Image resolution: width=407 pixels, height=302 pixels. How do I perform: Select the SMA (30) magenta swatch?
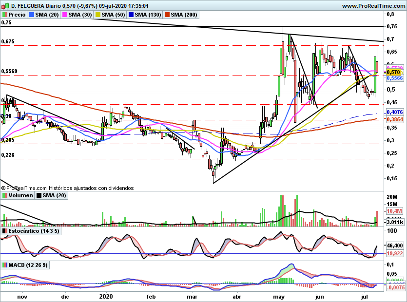point(64,15)
